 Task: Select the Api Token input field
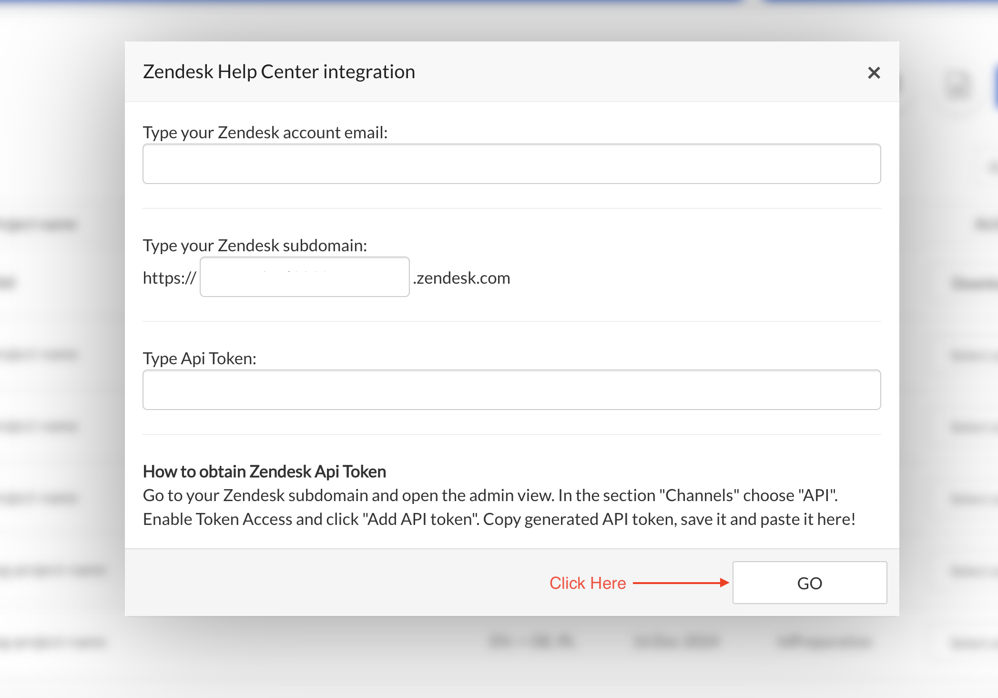pos(511,390)
